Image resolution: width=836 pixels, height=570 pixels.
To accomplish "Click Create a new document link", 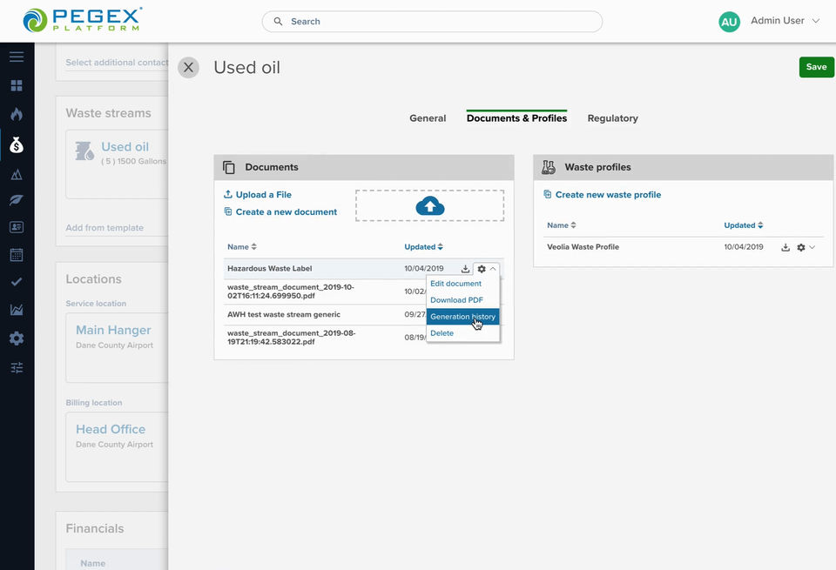I will (x=280, y=212).
